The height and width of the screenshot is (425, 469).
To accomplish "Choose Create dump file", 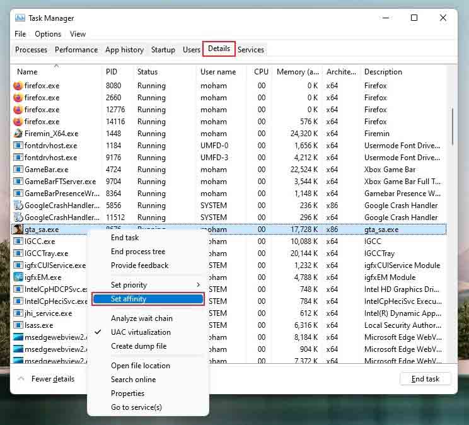I will (139, 346).
